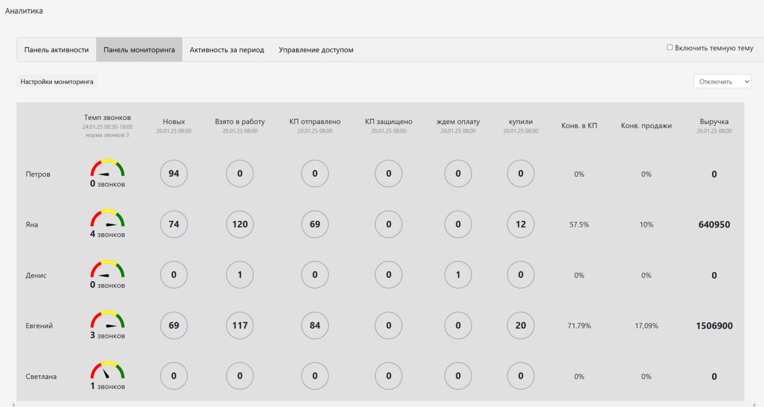Switch to Активность за период tab
The height and width of the screenshot is (407, 764).
[x=227, y=50]
